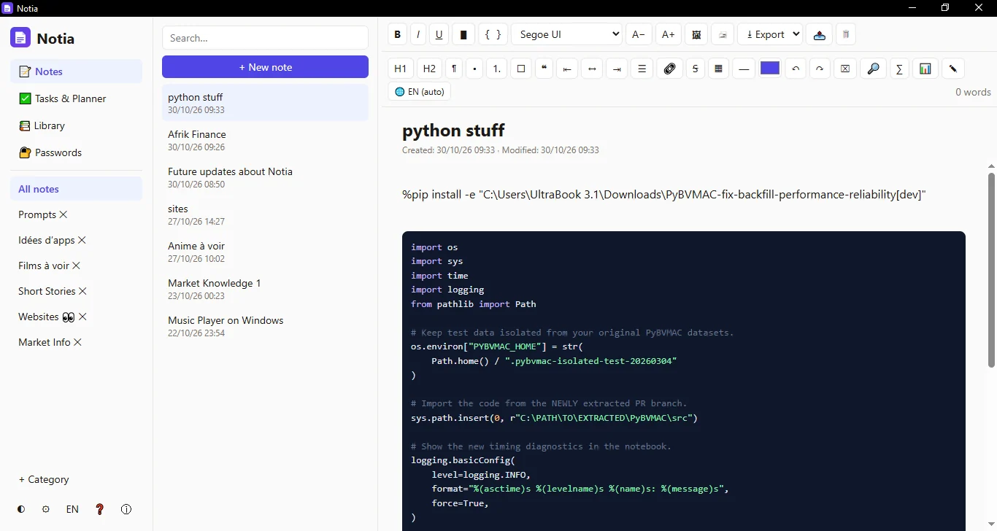The height and width of the screenshot is (531, 997).
Task: Add a new category with + Category
Action: click(44, 479)
